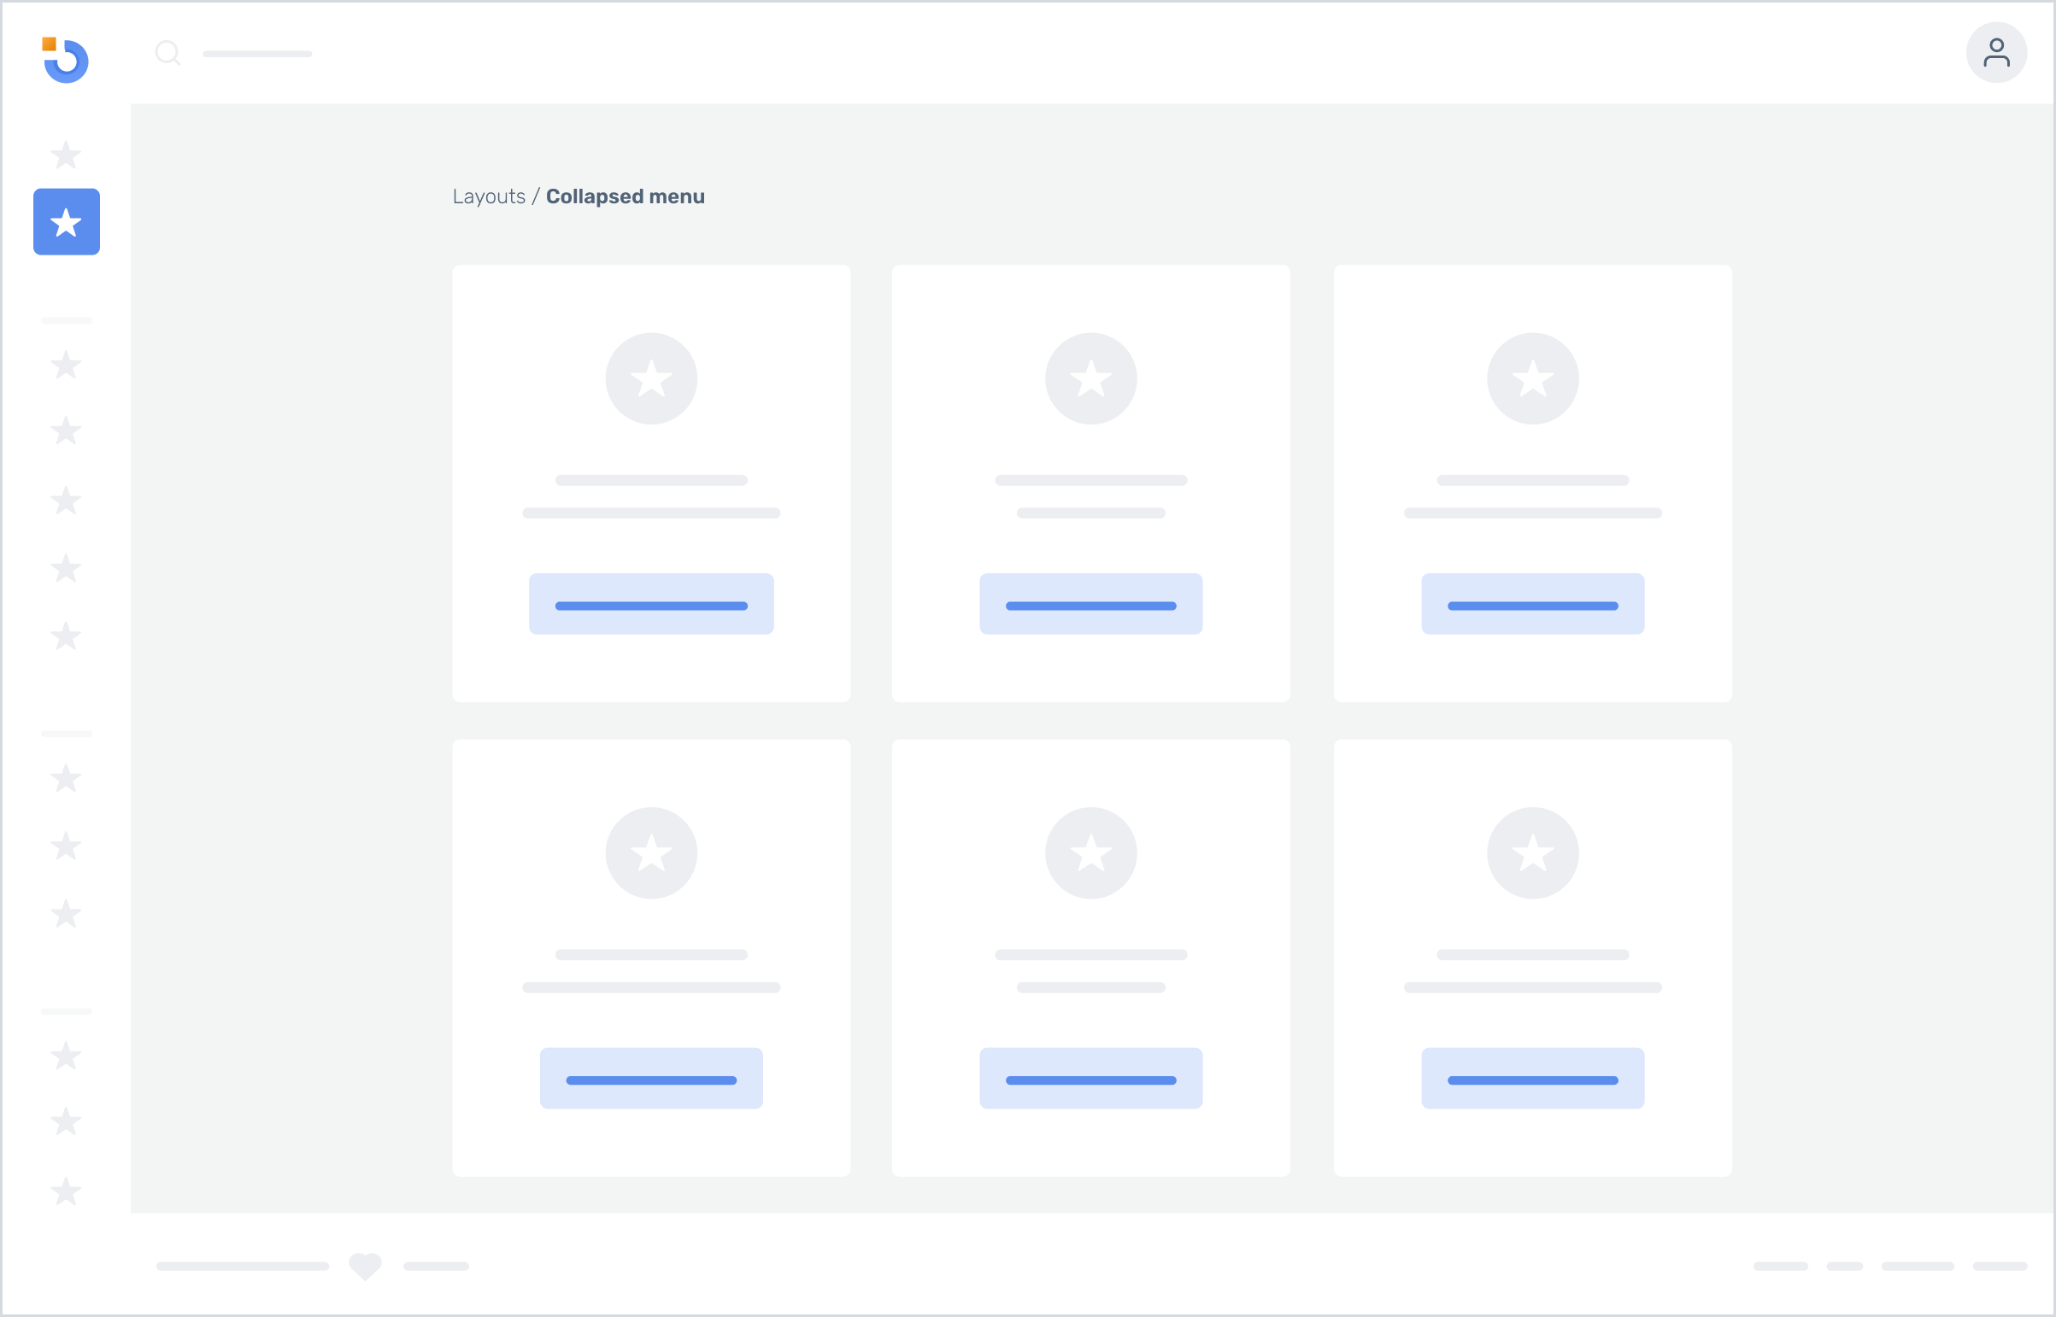Image resolution: width=2056 pixels, height=1317 pixels.
Task: Open search using the magnifier icon
Action: [167, 53]
